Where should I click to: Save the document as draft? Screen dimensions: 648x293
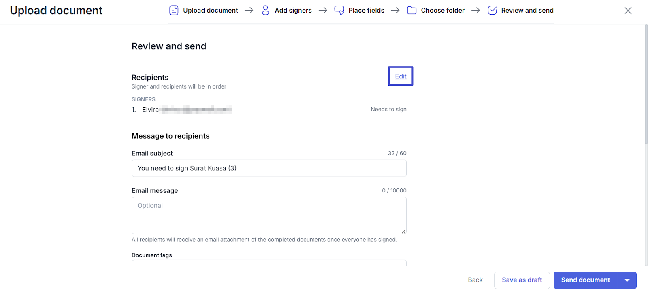[522, 280]
